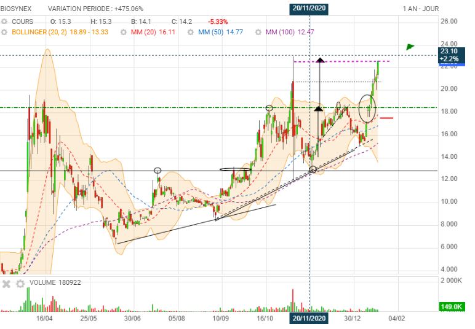
Task: Open the VOLUME panel settings gear
Action: pos(20,284)
